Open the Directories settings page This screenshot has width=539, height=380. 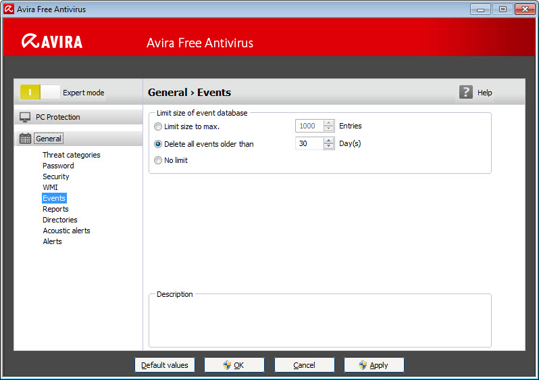60,220
